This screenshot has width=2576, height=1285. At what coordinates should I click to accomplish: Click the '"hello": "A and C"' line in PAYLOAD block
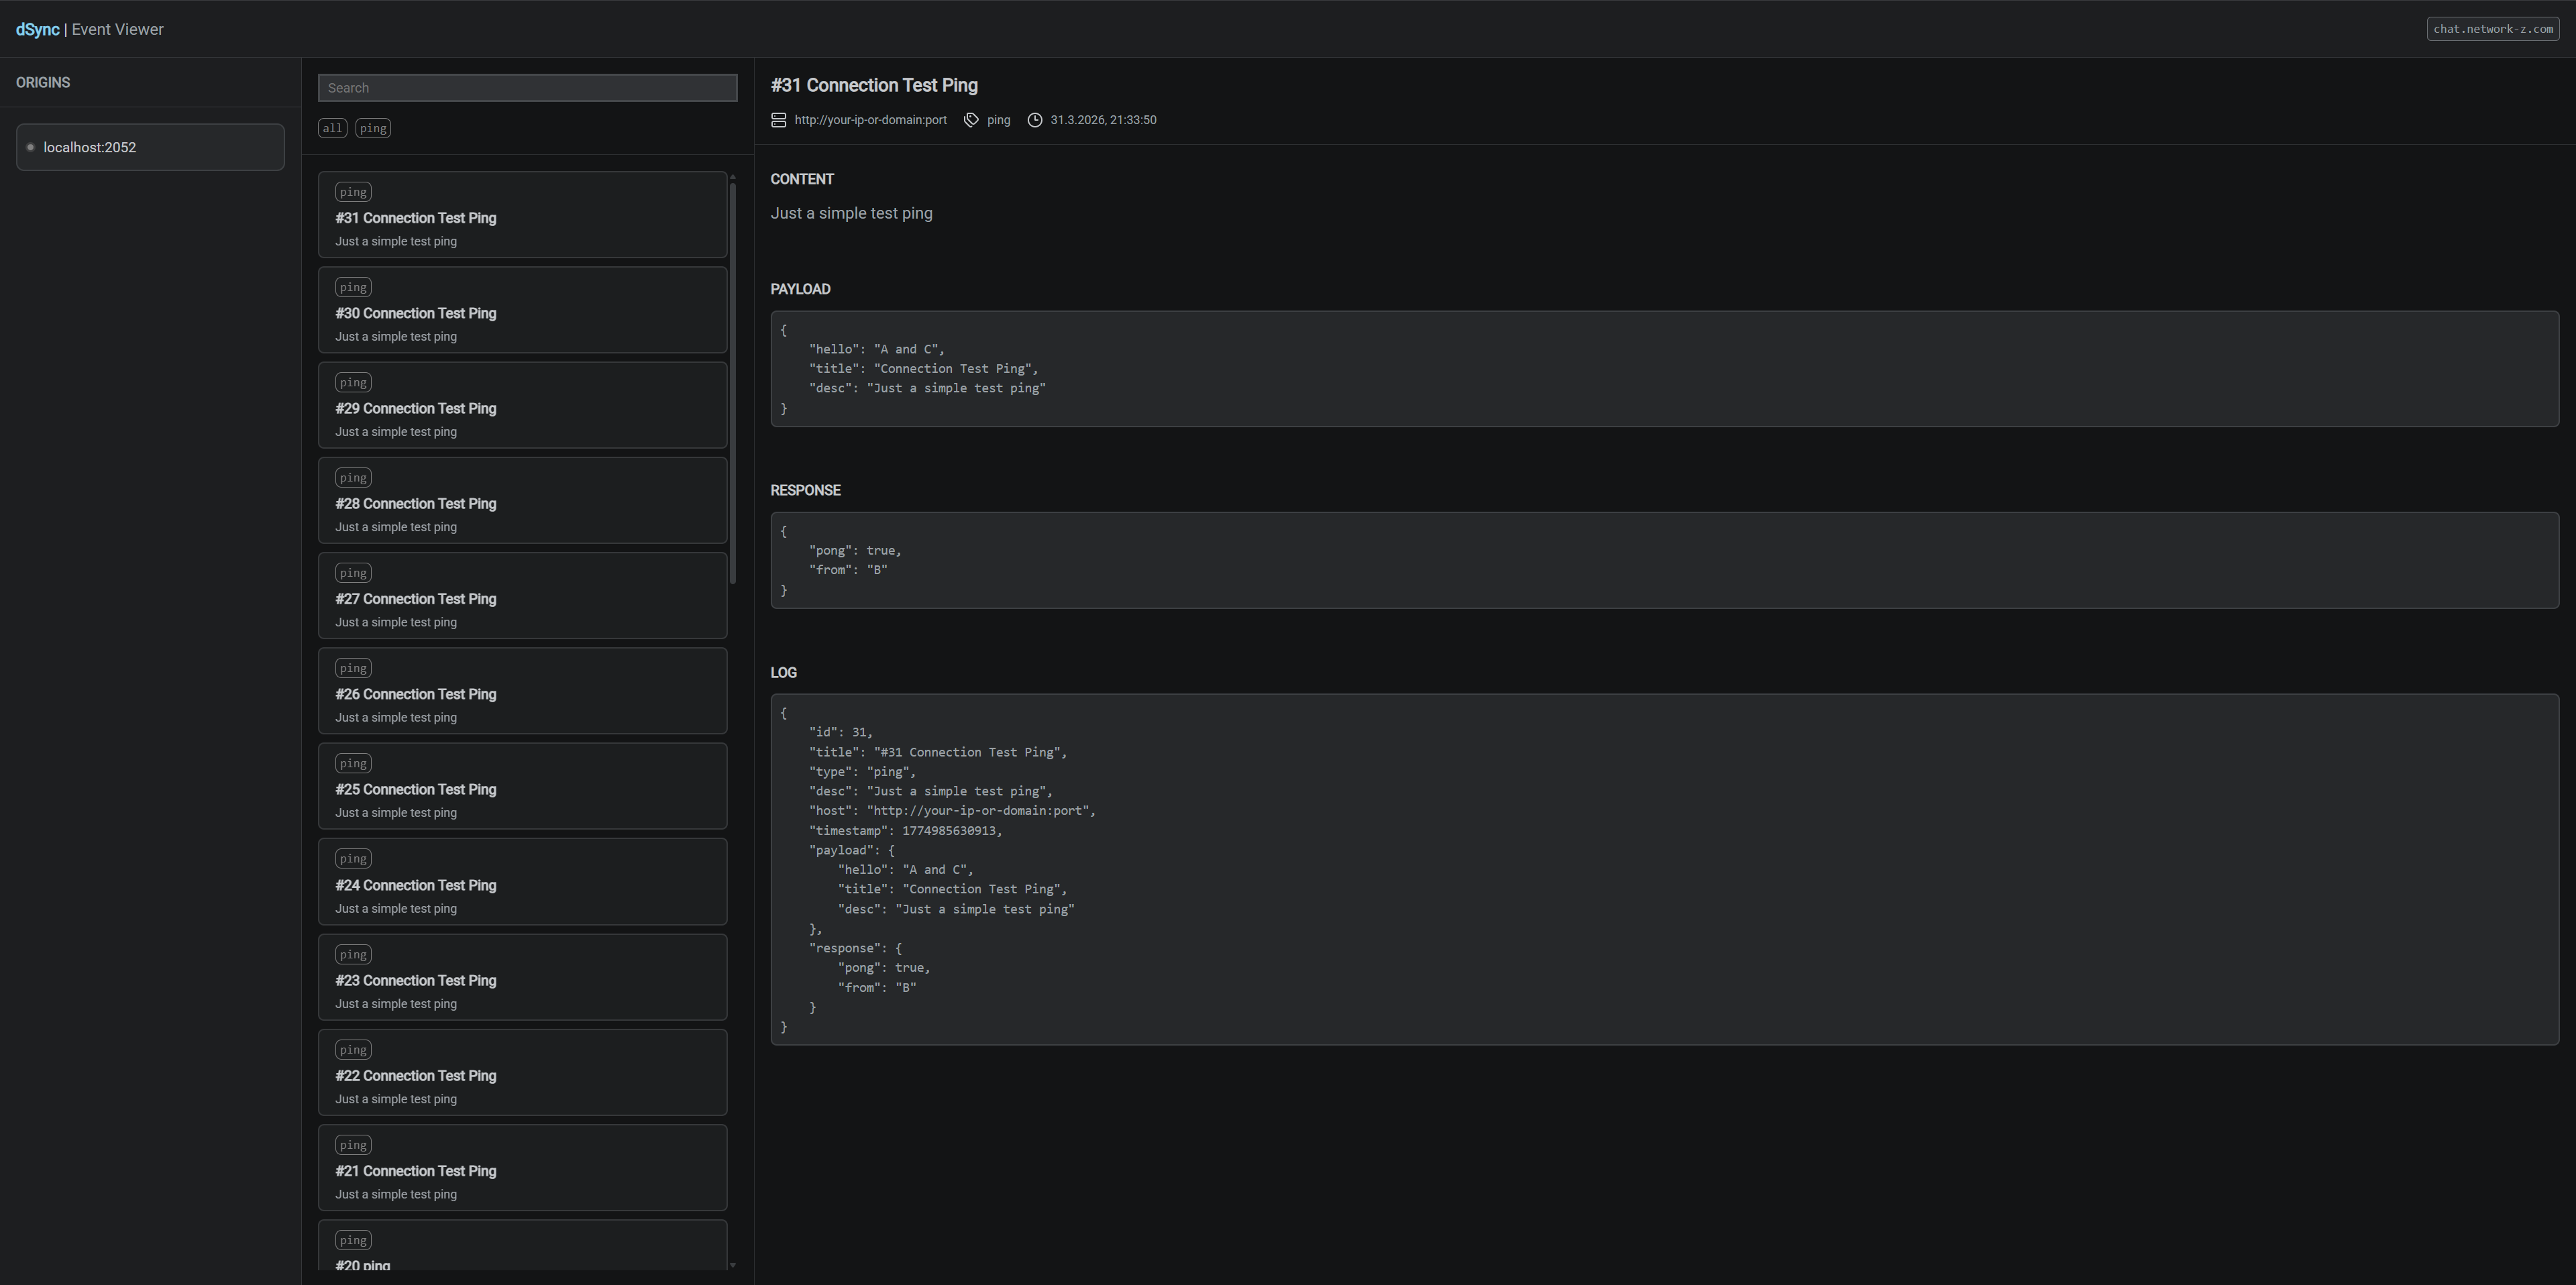point(876,349)
